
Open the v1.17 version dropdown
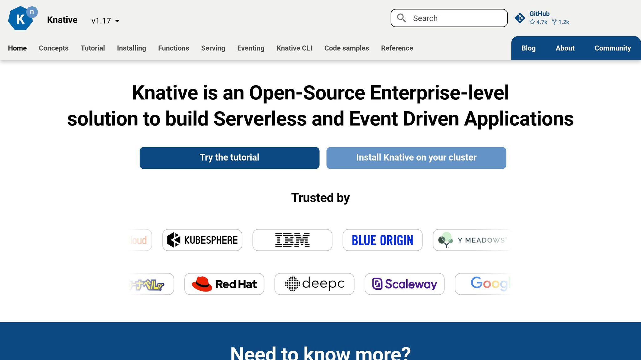[105, 21]
